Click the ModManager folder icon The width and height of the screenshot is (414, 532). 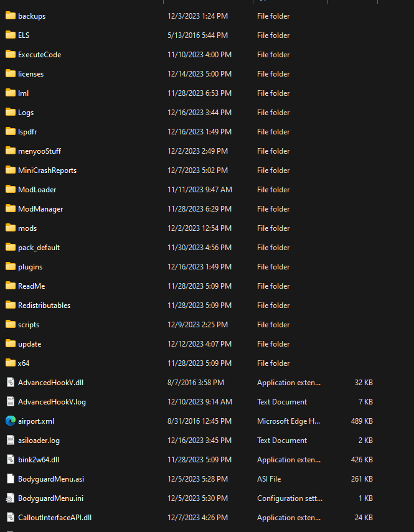click(11, 208)
